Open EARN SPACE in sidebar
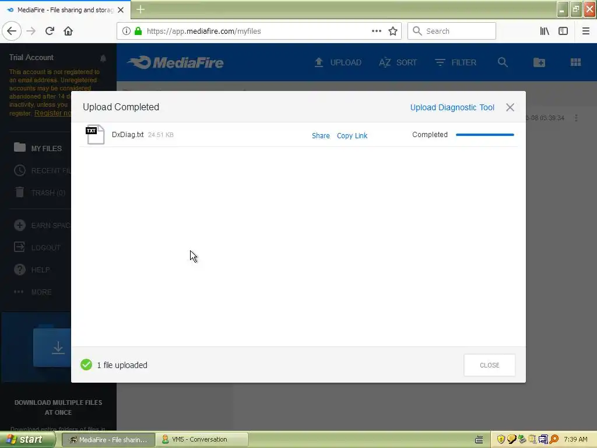This screenshot has width=597, height=448. [x=42, y=225]
